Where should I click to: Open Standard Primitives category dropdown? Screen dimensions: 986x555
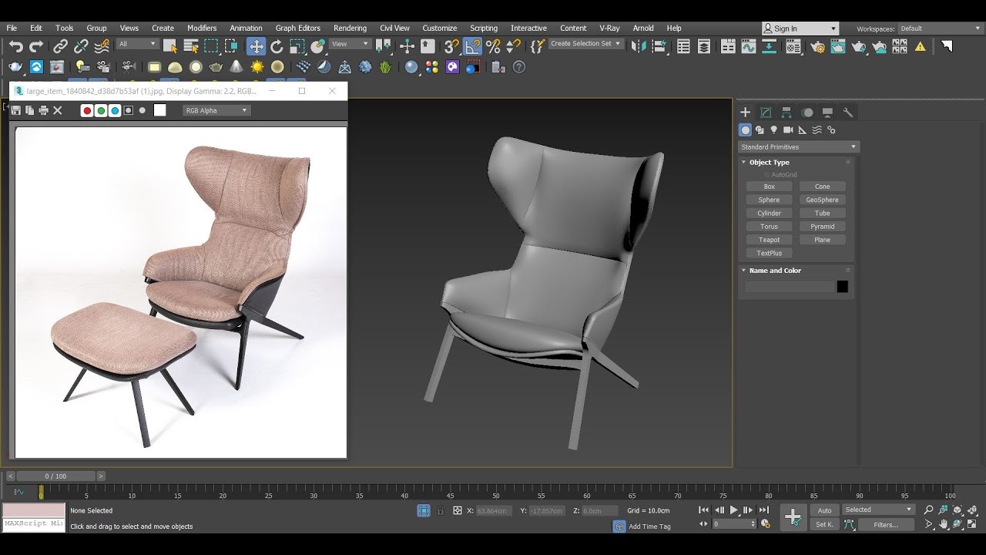(x=799, y=146)
